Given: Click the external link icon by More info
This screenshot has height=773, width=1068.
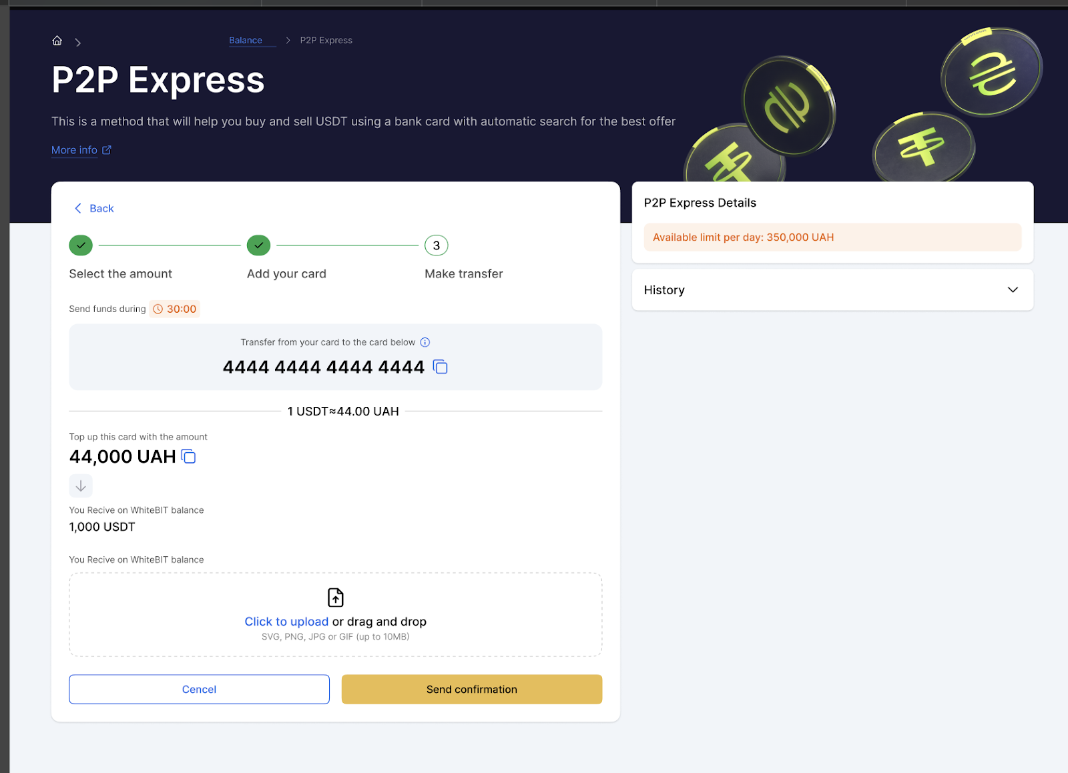Looking at the screenshot, I should pyautogui.click(x=107, y=150).
